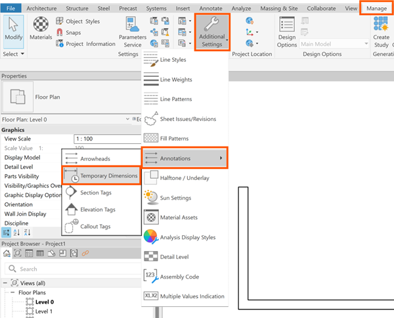Open the Materials dialog
This screenshot has width=394, height=318.
[x=41, y=28]
